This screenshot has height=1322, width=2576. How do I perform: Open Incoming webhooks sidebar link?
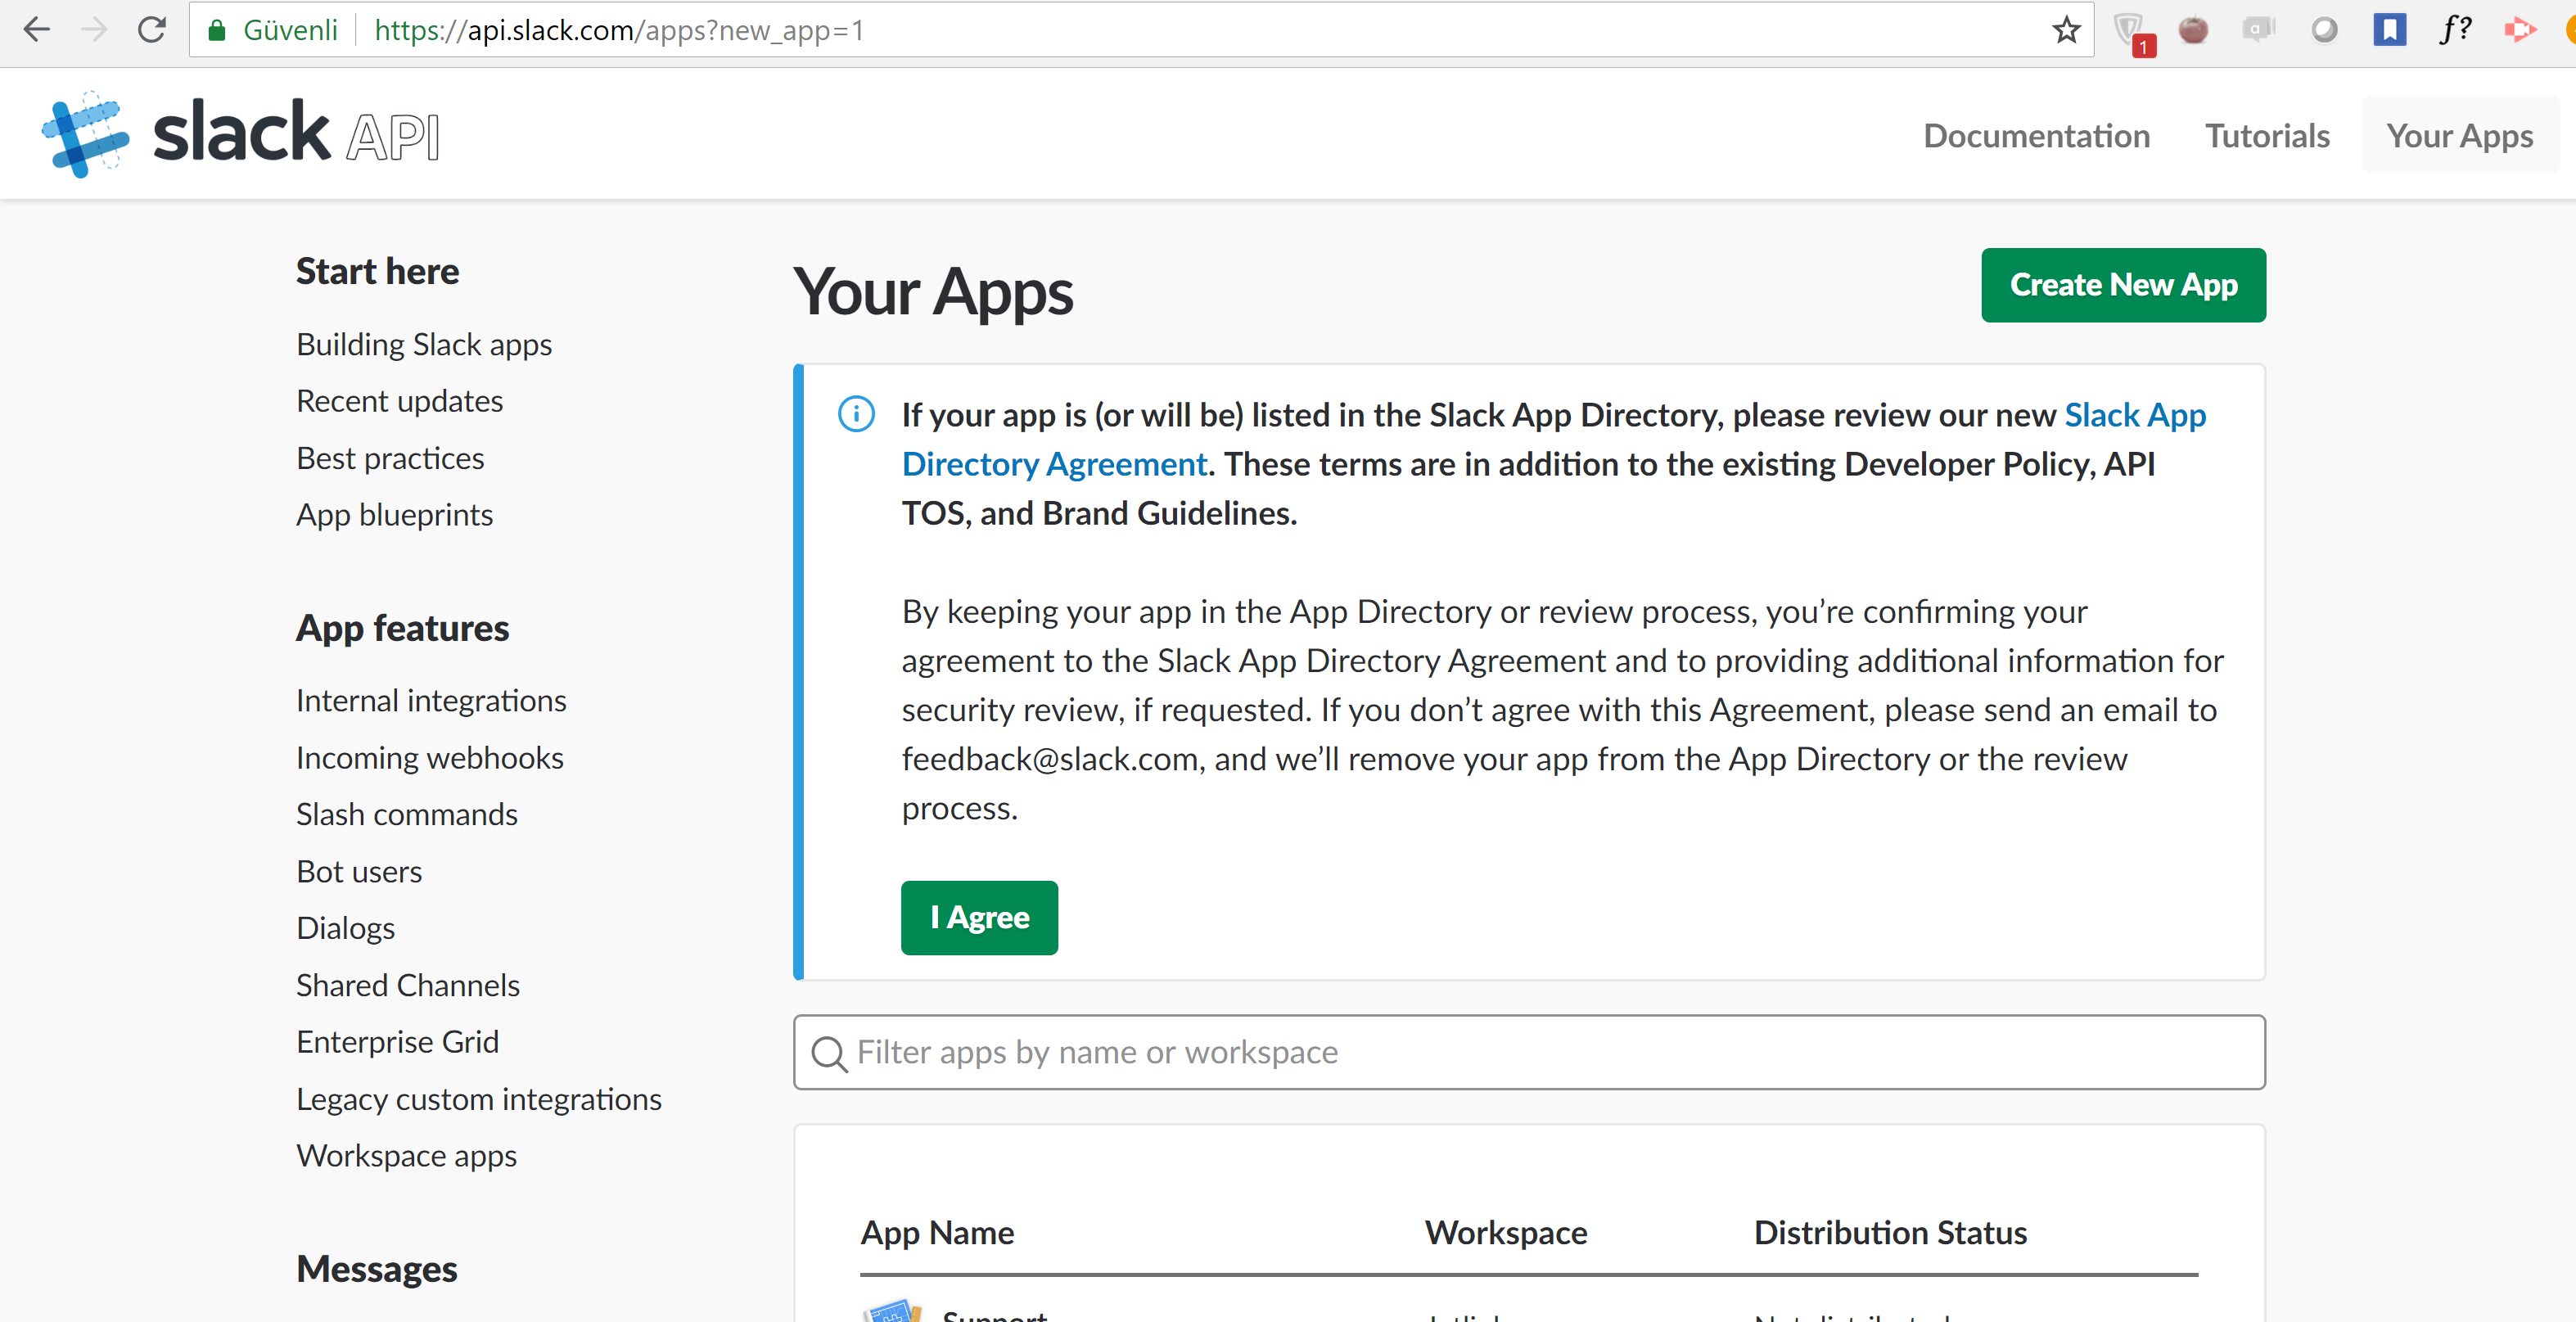point(430,757)
